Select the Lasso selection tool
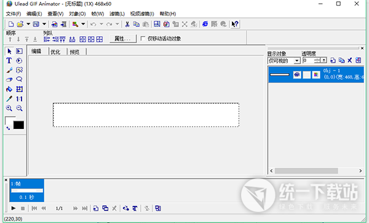 19,79
